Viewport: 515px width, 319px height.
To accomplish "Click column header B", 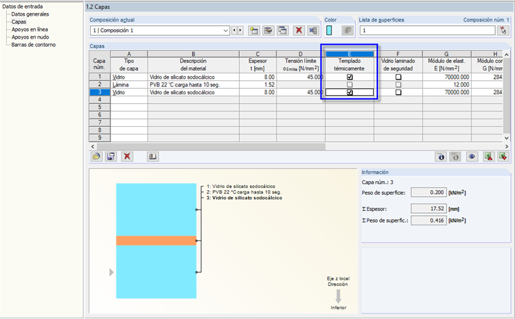I will pyautogui.click(x=193, y=54).
